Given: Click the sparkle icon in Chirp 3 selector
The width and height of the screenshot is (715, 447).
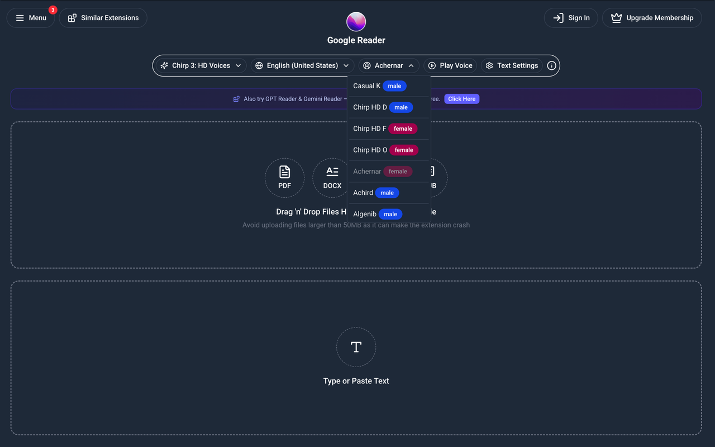Looking at the screenshot, I should (x=164, y=65).
